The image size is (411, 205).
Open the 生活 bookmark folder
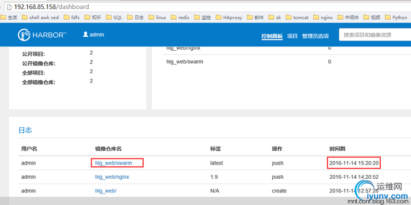click(9, 17)
